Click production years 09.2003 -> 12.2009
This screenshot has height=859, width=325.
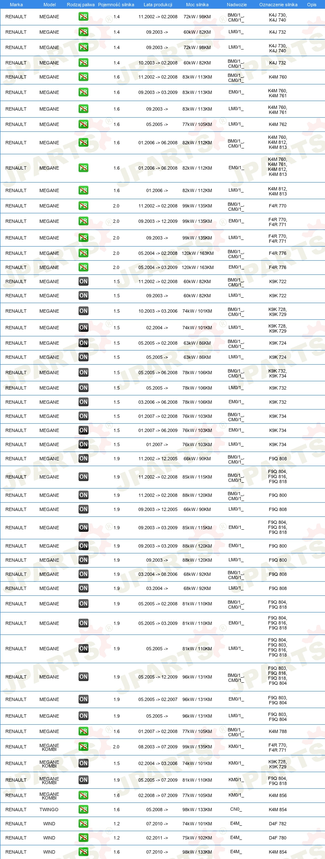point(158,221)
